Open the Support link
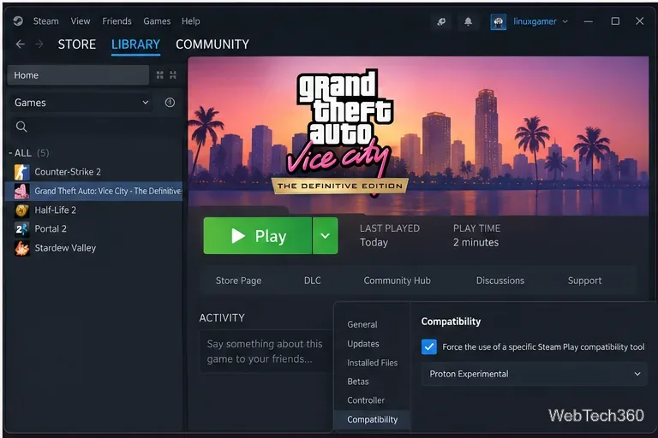The image size is (658, 438). [x=584, y=281]
